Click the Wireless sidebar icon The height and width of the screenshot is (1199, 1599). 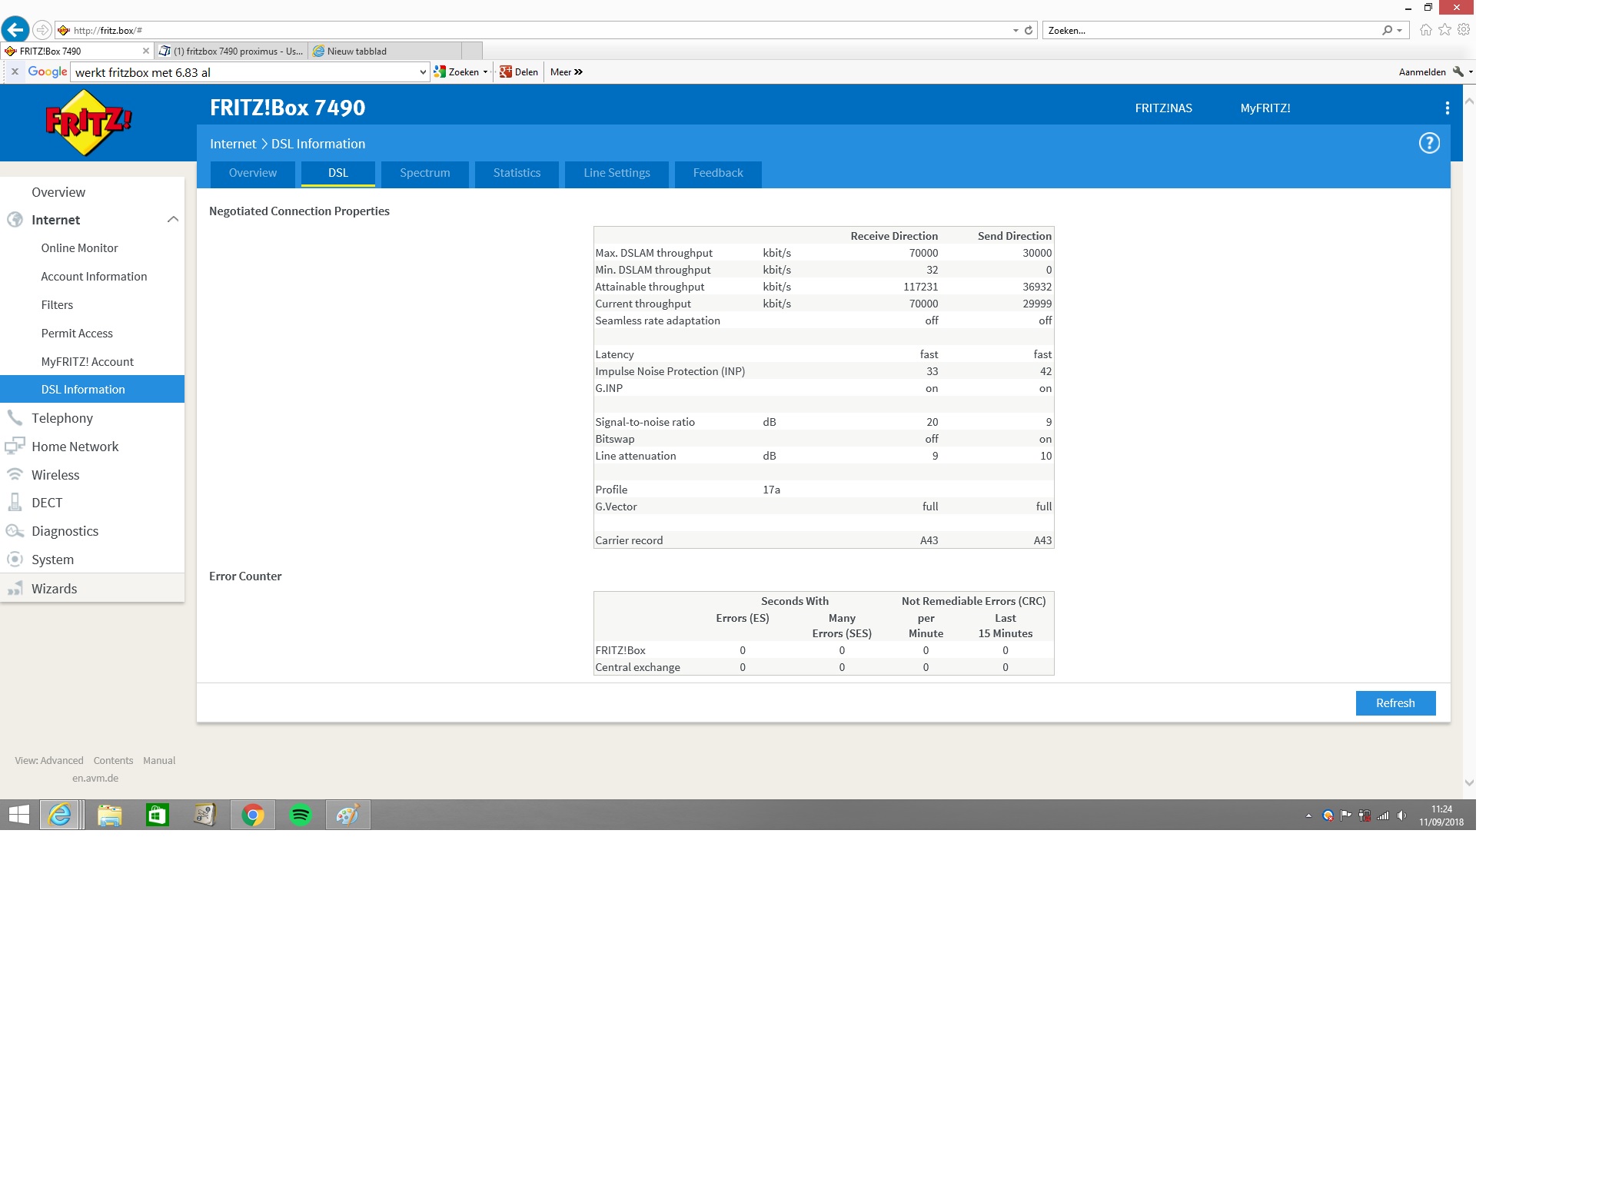coord(15,475)
